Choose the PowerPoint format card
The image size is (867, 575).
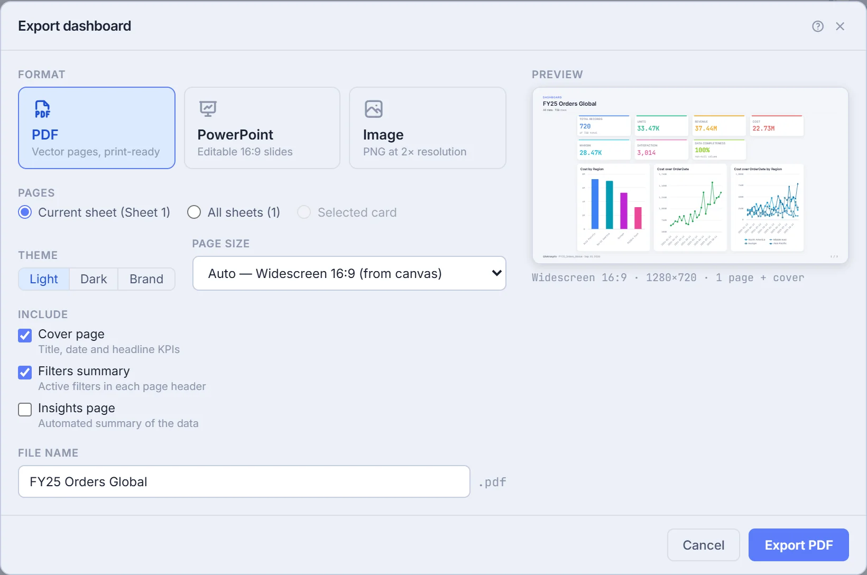tap(262, 128)
